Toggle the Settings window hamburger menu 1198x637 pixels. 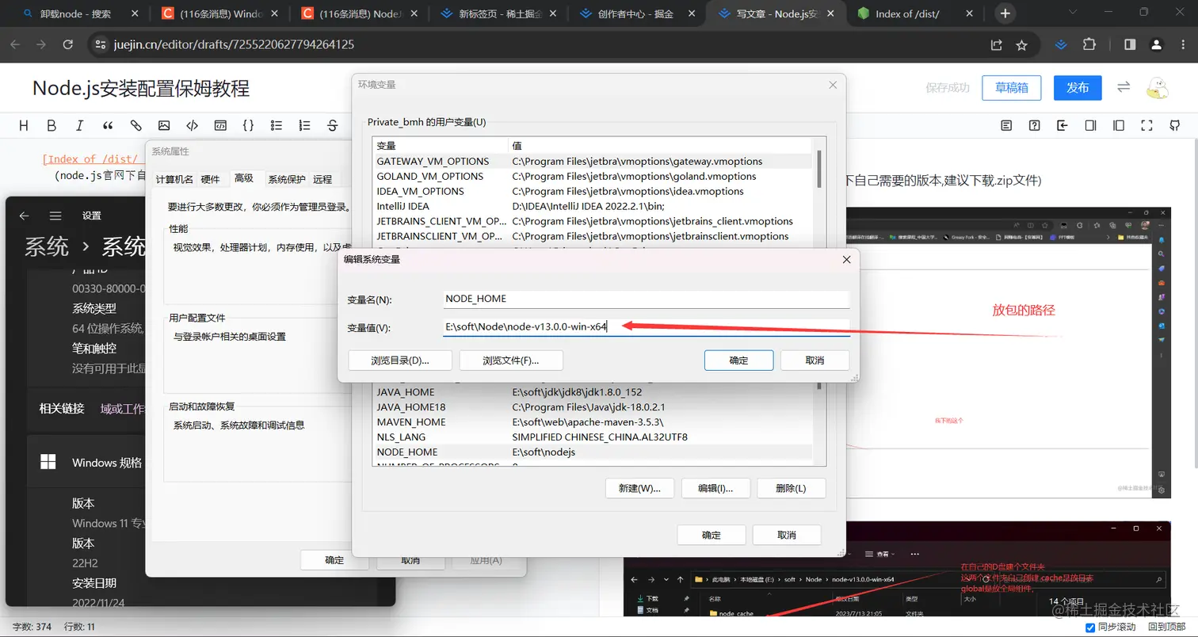[55, 216]
